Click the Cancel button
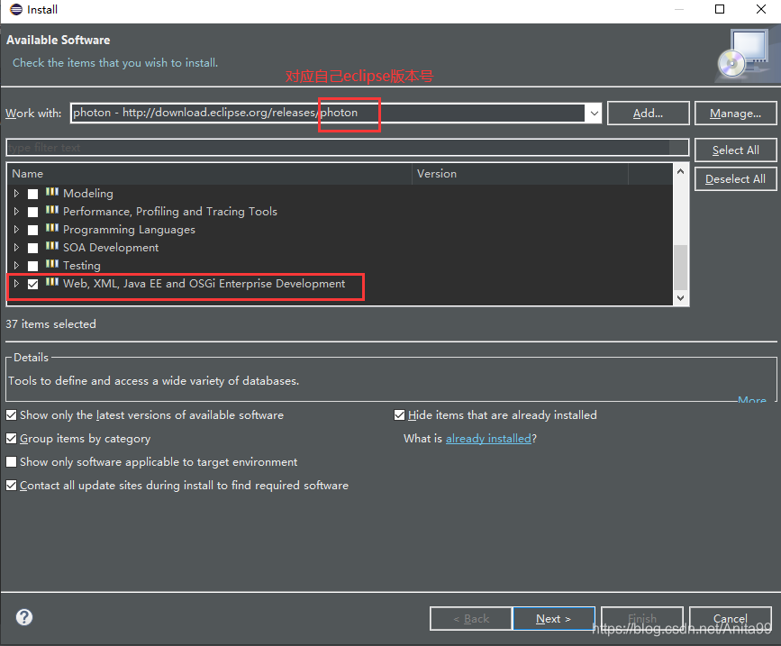 (730, 619)
